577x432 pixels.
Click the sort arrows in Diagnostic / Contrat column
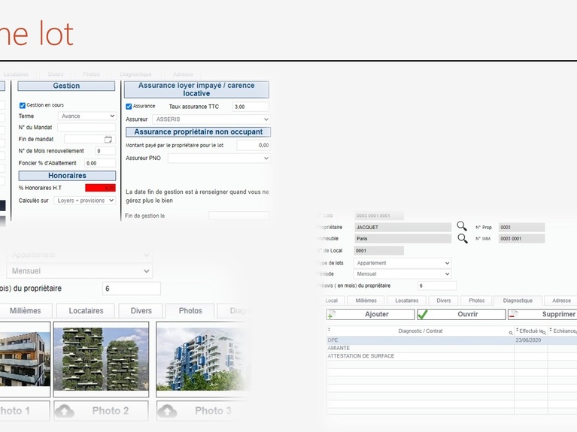pyautogui.click(x=329, y=330)
